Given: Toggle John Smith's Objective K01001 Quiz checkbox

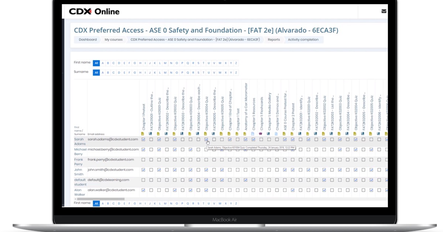Looking at the screenshot, I should click(x=159, y=170).
